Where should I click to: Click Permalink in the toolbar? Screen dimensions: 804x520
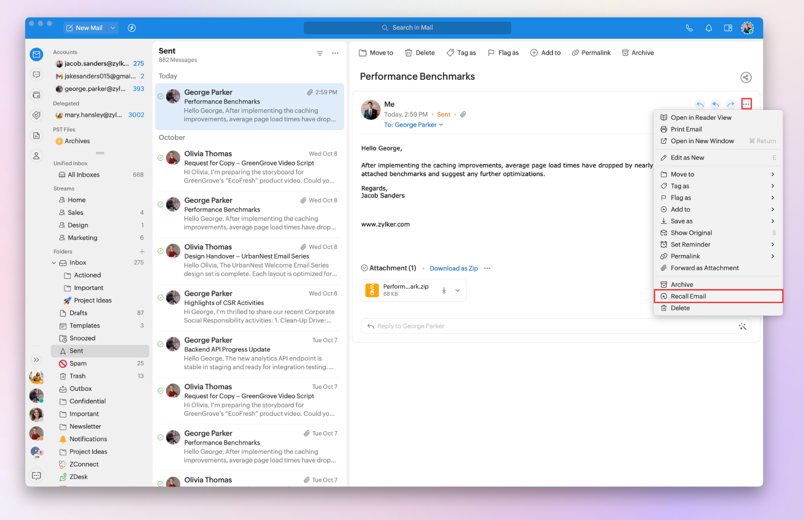click(591, 53)
